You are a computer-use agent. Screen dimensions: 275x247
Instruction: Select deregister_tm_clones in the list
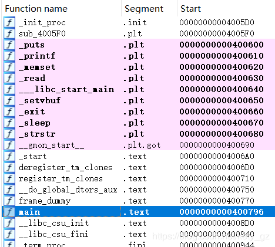(138, 167)
